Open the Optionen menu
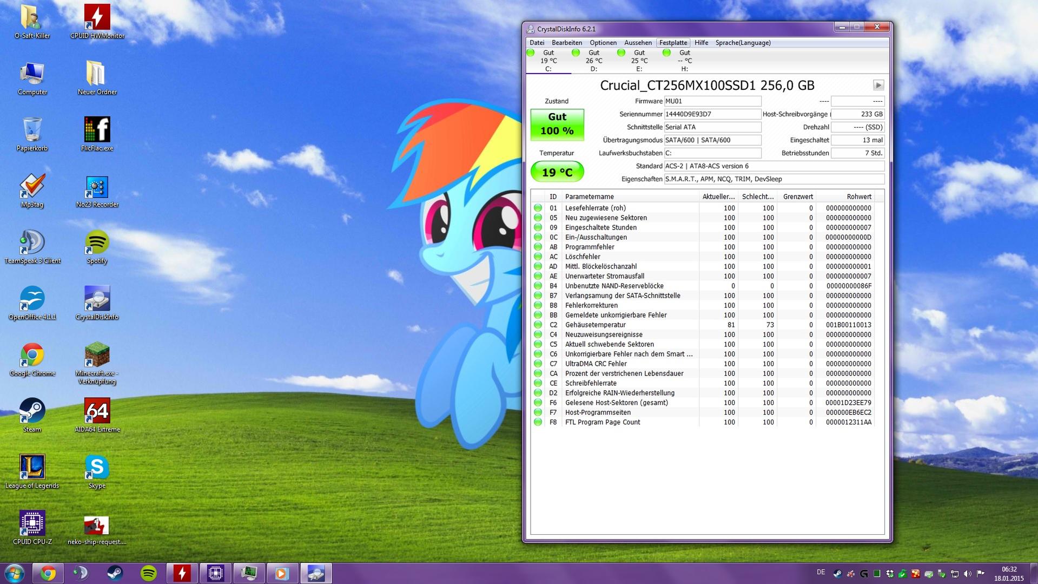1038x584 pixels. [x=603, y=43]
